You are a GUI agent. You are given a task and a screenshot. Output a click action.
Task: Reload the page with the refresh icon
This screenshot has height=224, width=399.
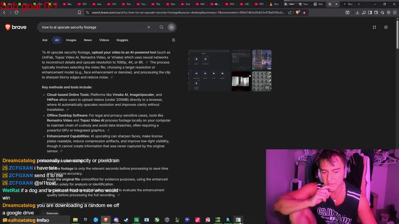point(17,12)
